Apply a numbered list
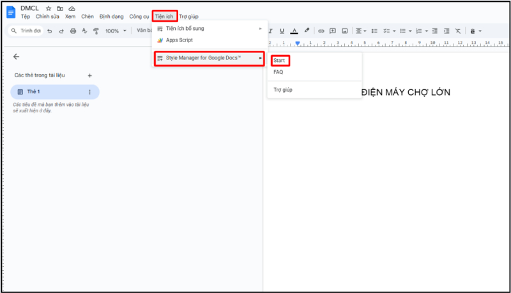 tap(419, 31)
